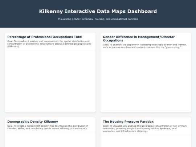The image size is (196, 147).
Task: Select the 'Percentage of Professional Occupations Total' heading
Action: (45, 37)
